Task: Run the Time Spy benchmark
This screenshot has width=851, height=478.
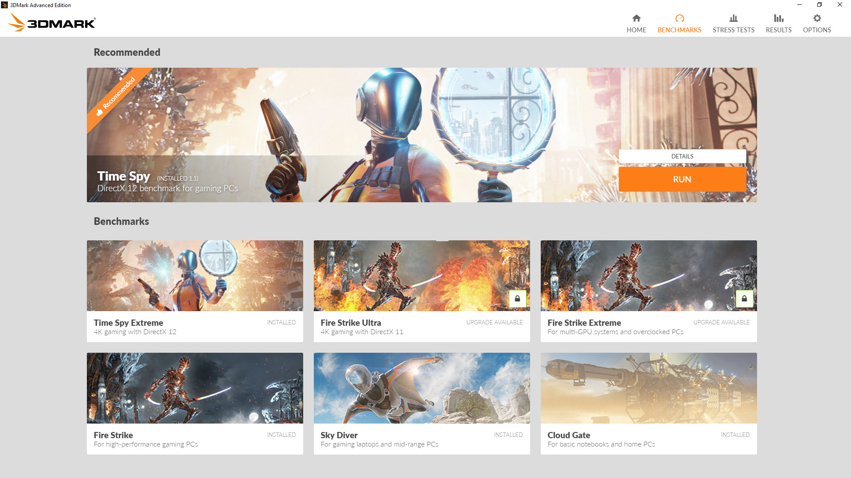Action: click(682, 179)
